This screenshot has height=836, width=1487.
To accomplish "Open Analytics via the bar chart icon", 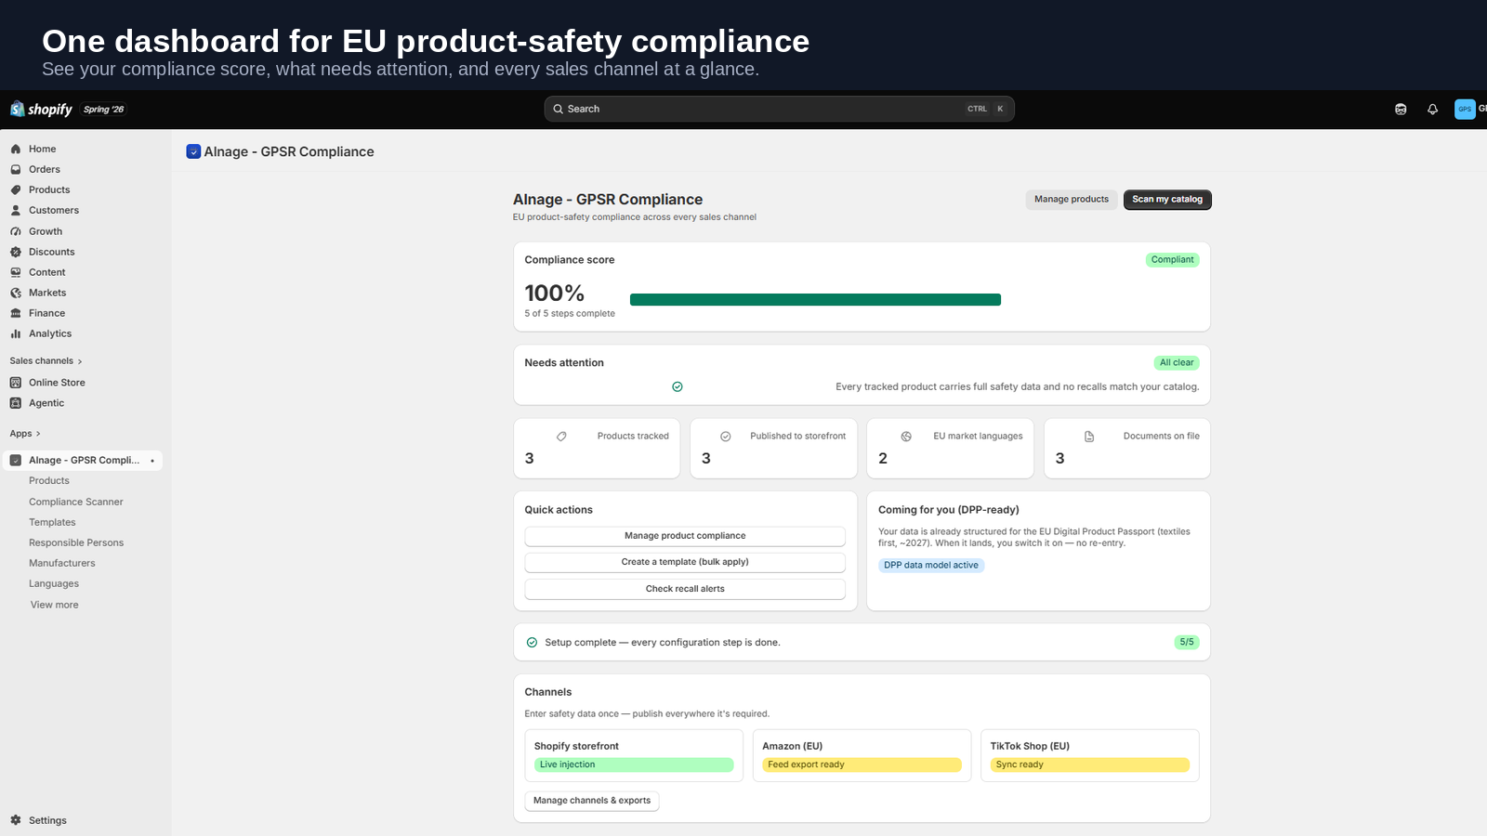I will (x=16, y=333).
